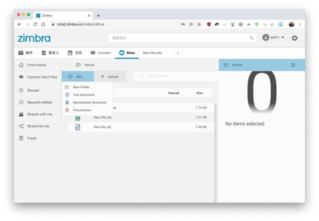Open settings via the gear icon
Screen dimensions: 319x221
click(x=294, y=38)
